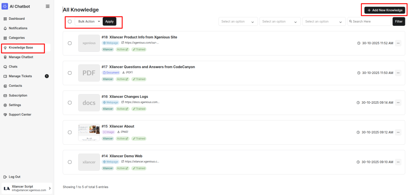Select checkbox for Xilancer Demo Web entry
The width and height of the screenshot is (411, 195).
pyautogui.click(x=70, y=162)
